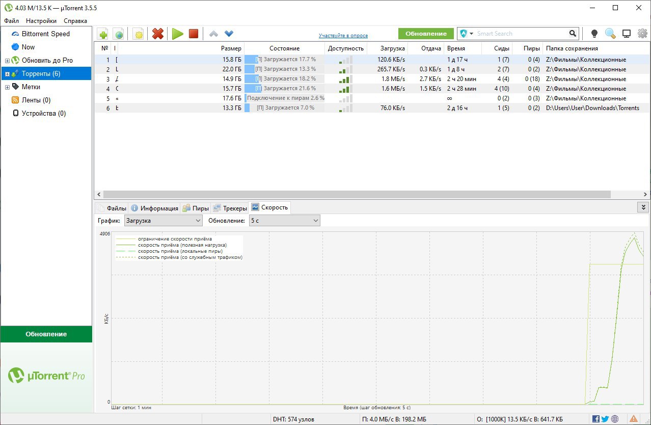Click the search magnifier inside Smart Search box

pos(573,34)
